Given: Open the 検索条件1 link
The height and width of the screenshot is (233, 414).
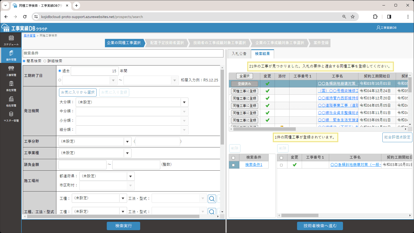Looking at the screenshot, I should (x=254, y=165).
